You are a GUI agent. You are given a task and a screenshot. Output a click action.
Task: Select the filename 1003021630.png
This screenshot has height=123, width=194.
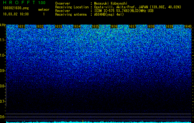point(16,8)
